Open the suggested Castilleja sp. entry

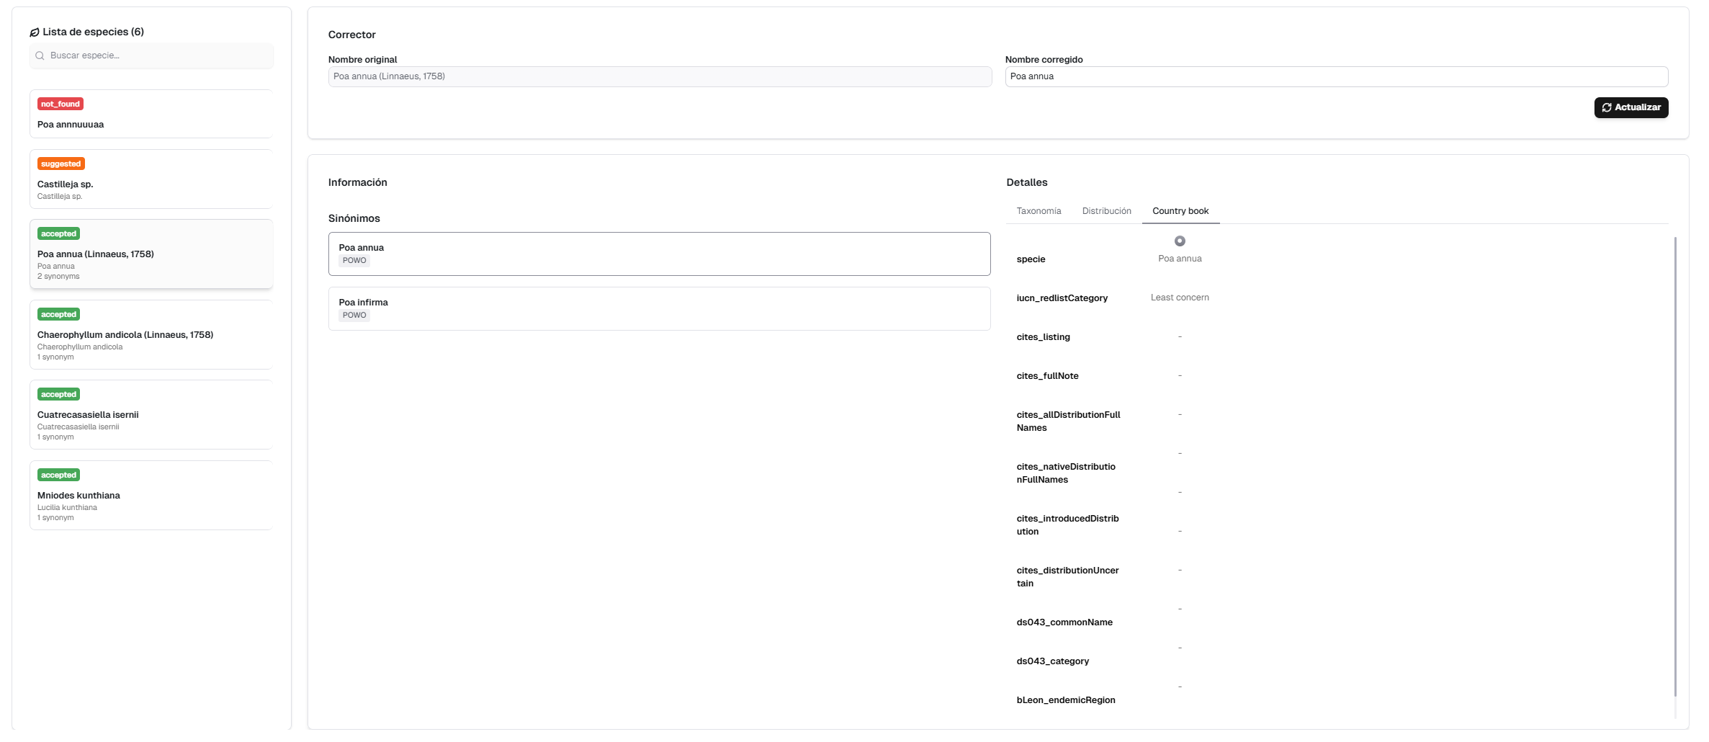151,179
